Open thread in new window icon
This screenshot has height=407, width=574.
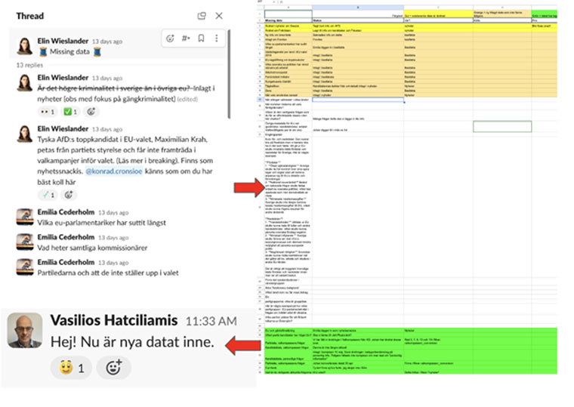[202, 16]
